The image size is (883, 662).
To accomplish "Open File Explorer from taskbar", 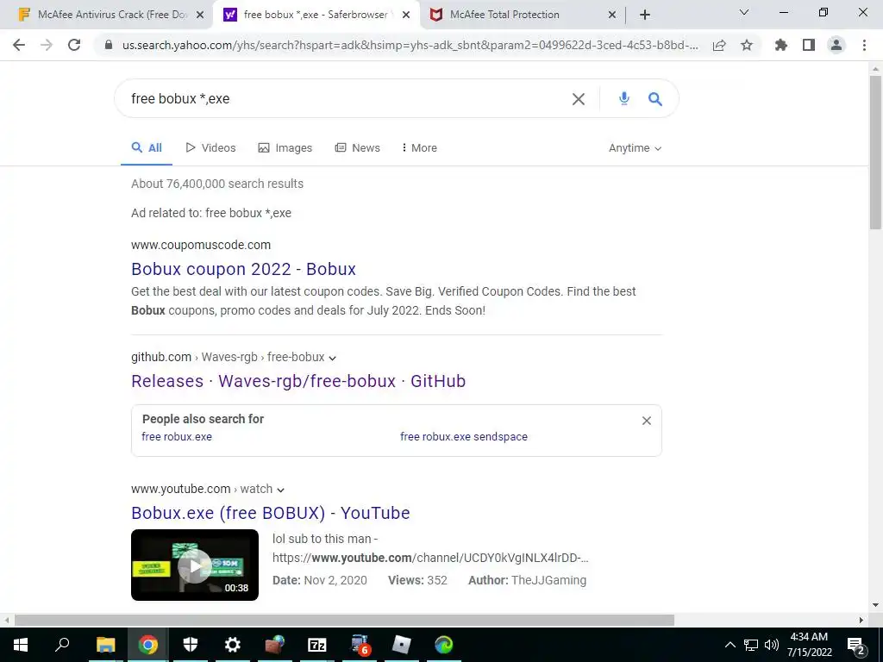I will click(x=105, y=645).
